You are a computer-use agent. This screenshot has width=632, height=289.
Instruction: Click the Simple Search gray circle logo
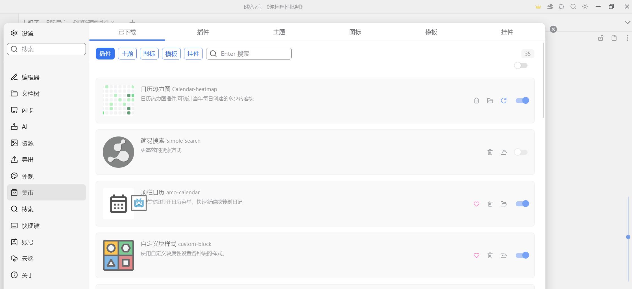coord(118,152)
